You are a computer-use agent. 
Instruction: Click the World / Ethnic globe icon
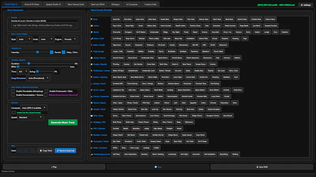pos(92,103)
